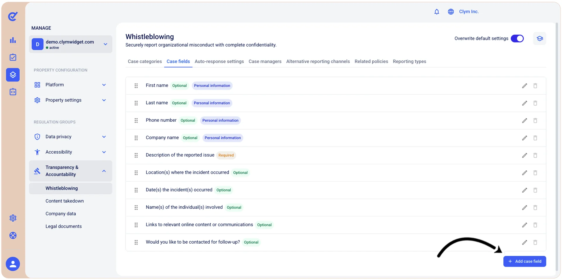Grab the First name drag handle

pyautogui.click(x=136, y=86)
